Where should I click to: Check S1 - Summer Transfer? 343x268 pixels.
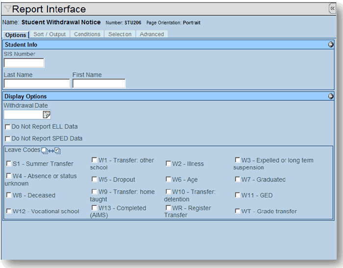9,164
